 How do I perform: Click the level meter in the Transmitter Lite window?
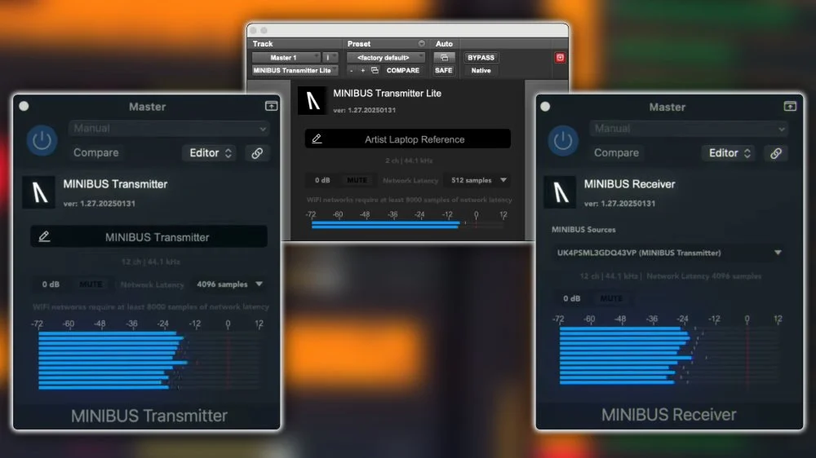click(x=407, y=224)
